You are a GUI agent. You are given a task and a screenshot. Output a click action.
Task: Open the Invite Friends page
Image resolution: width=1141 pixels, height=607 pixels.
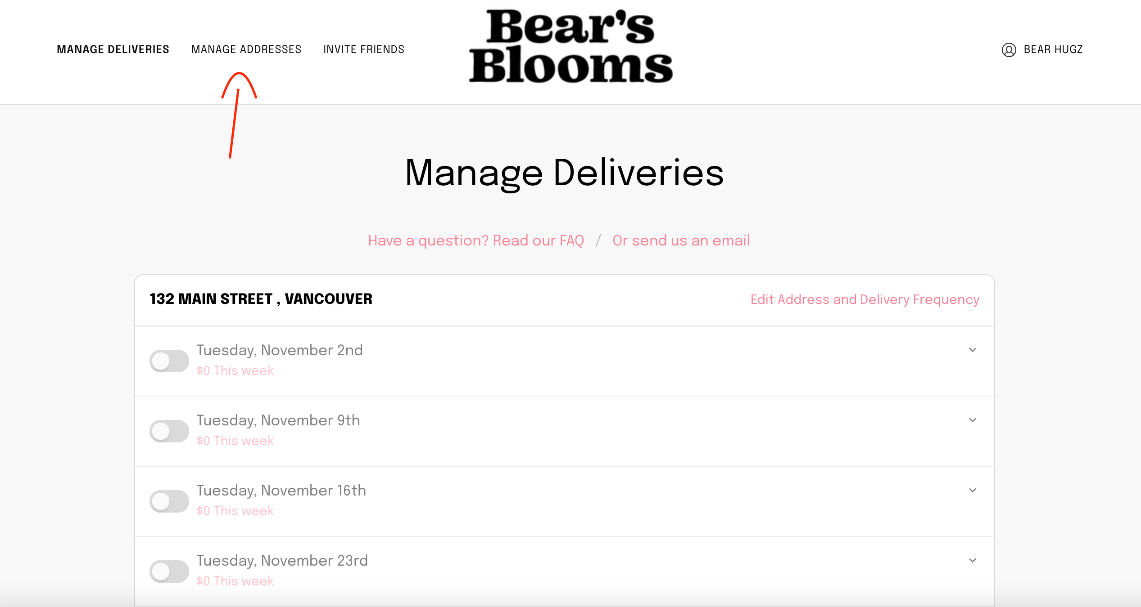tap(364, 49)
